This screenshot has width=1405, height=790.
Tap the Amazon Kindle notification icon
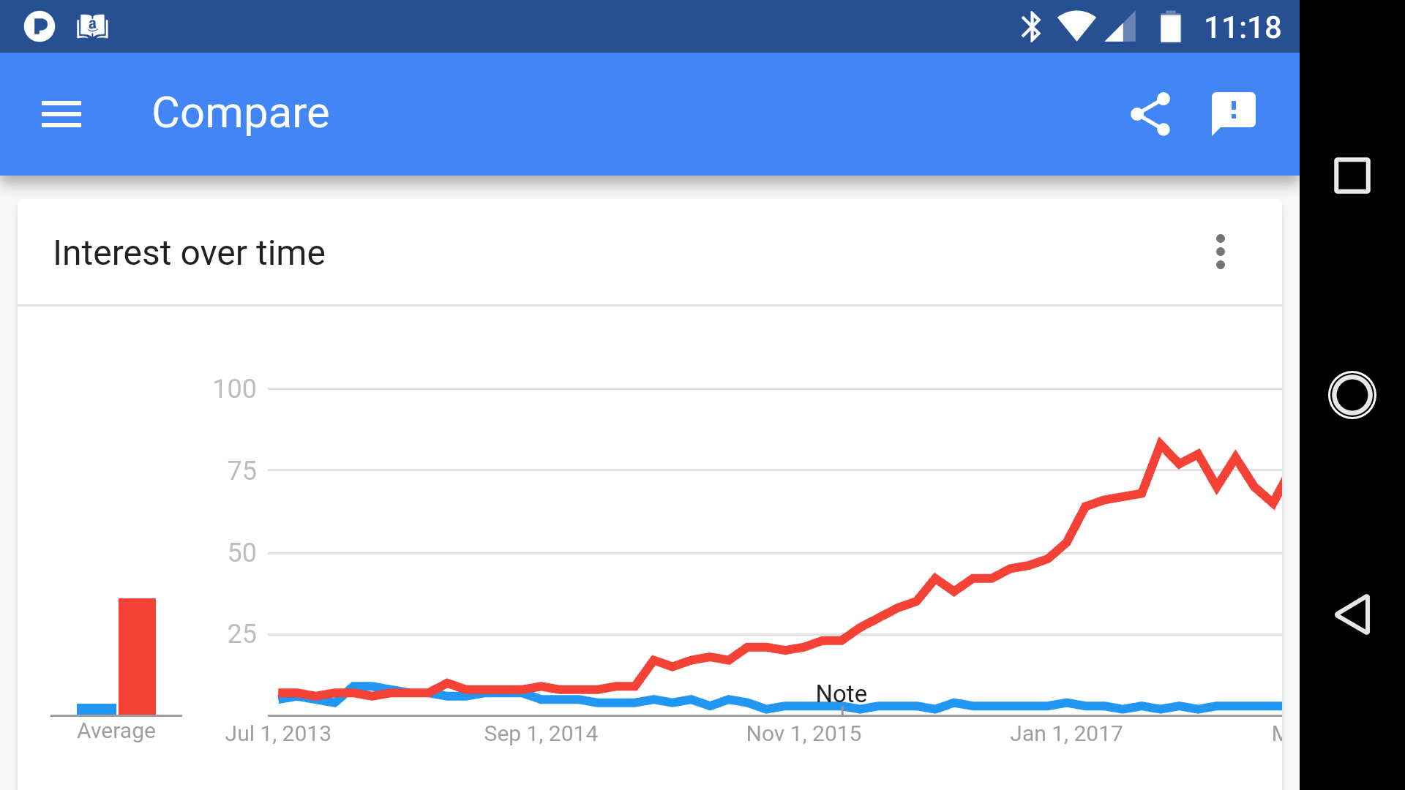point(92,27)
